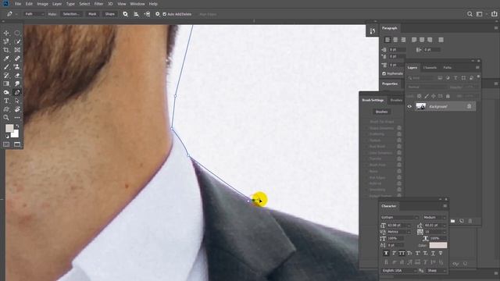Viewport: 500px width, 281px height.
Task: Set the background color swatch
Action: pyautogui.click(x=15, y=133)
